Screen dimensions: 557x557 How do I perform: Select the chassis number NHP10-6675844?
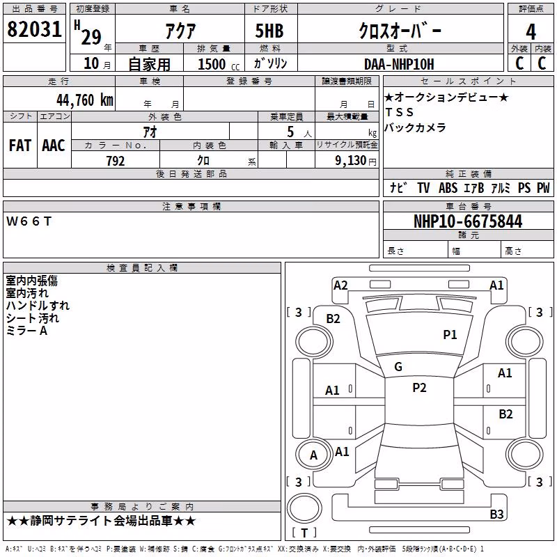coord(468,221)
